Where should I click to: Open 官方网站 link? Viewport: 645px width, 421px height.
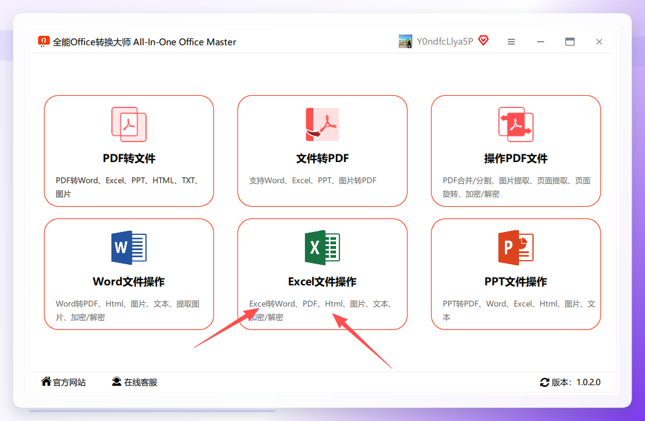click(69, 382)
